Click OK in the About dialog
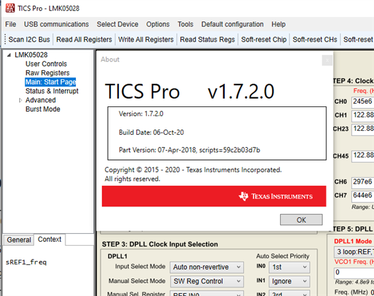 point(301,220)
